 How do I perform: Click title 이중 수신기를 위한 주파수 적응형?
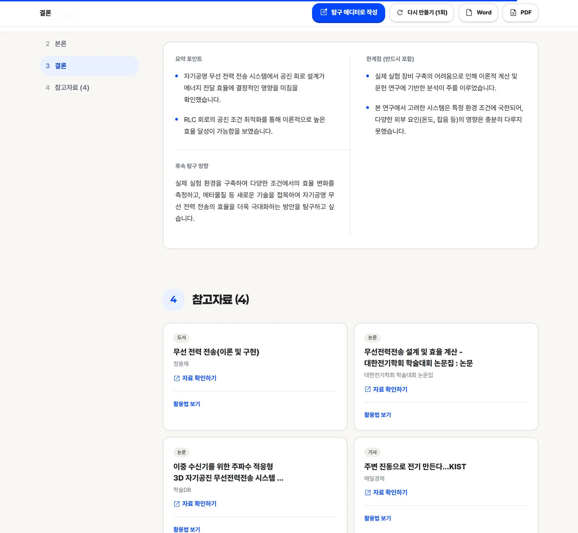228,472
